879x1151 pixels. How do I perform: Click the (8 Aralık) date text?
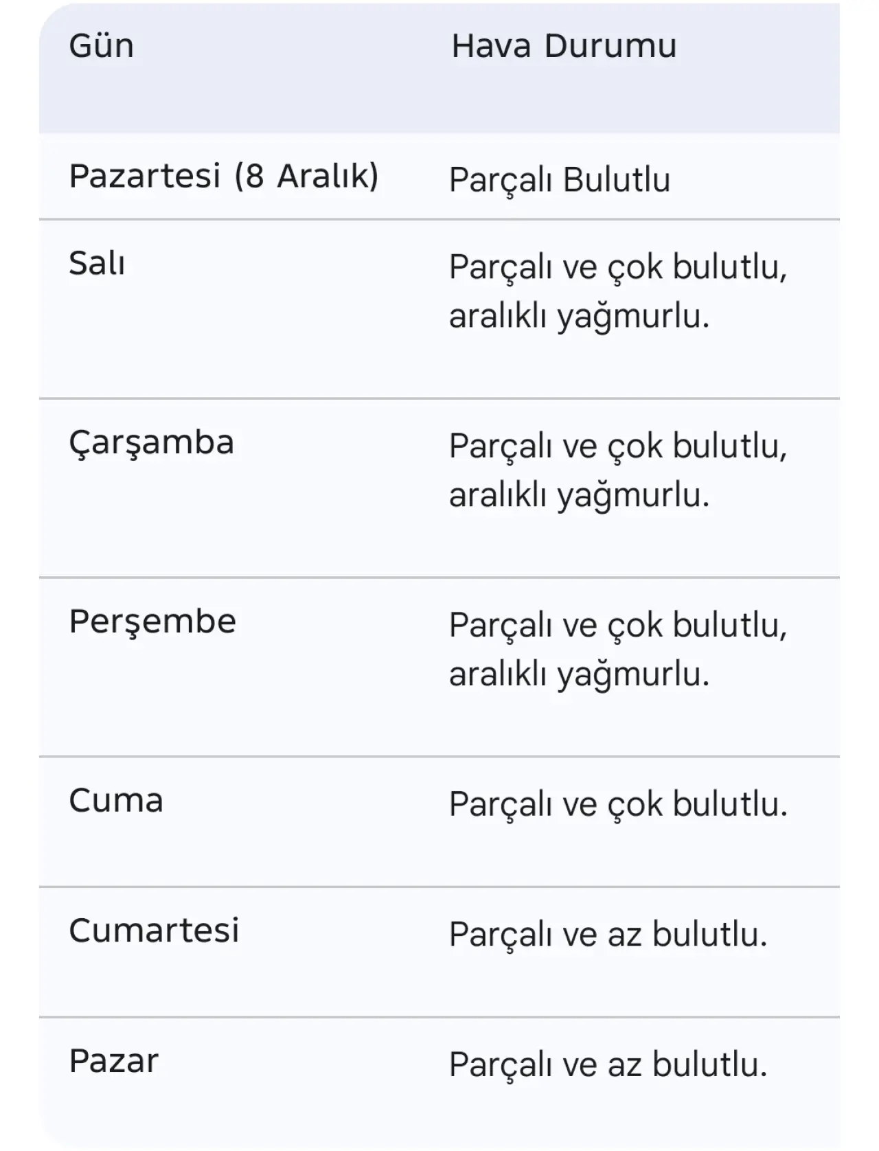click(306, 176)
